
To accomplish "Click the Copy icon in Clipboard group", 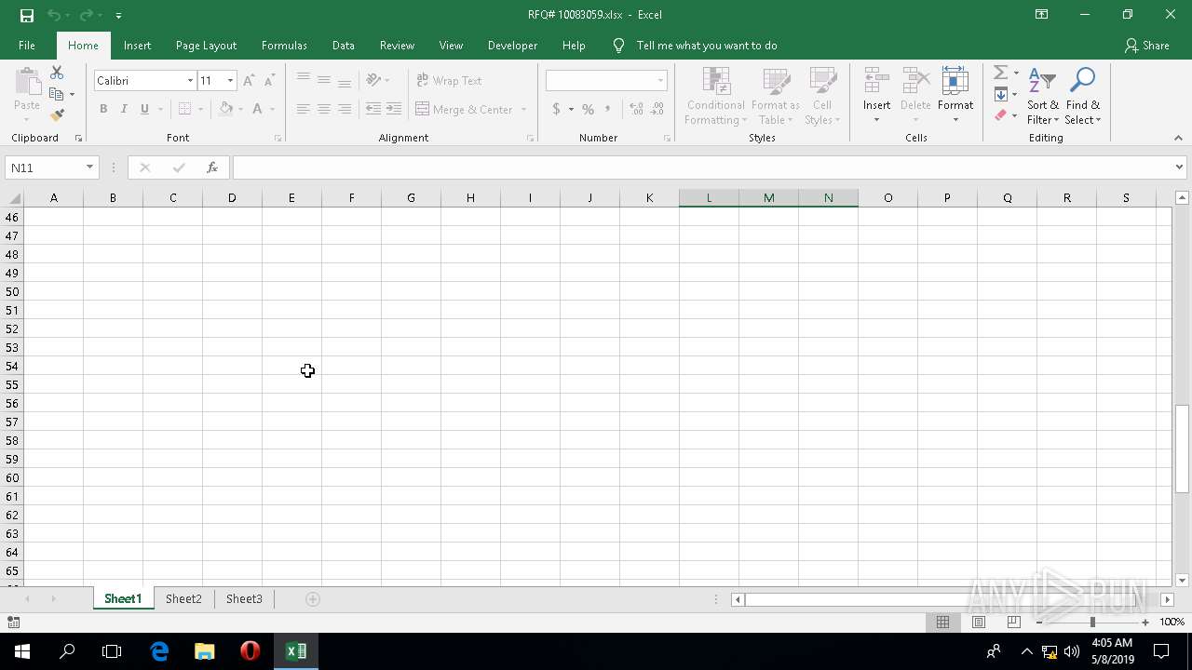I will point(56,94).
